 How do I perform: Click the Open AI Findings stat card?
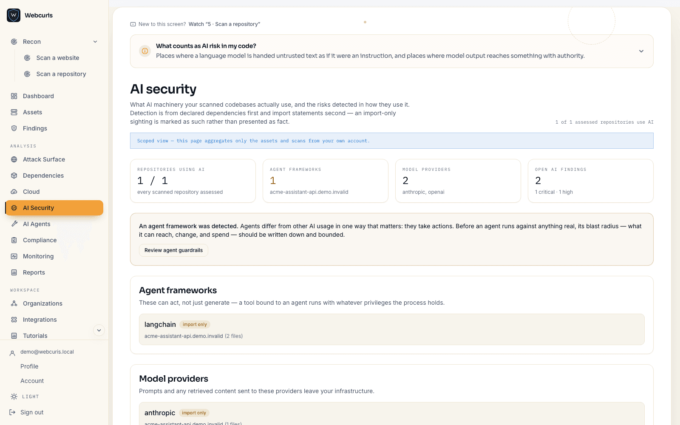pos(591,181)
